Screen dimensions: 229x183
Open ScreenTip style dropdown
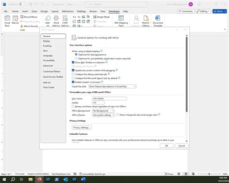click(112, 86)
